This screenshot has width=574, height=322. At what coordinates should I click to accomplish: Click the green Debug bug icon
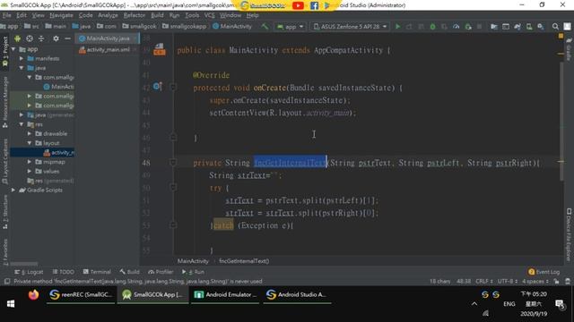(x=432, y=26)
